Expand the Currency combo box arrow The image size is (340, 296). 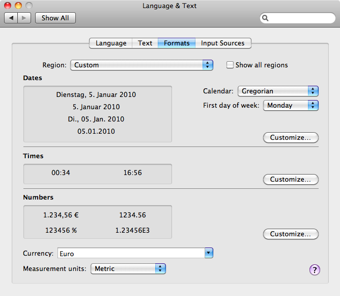(208, 253)
